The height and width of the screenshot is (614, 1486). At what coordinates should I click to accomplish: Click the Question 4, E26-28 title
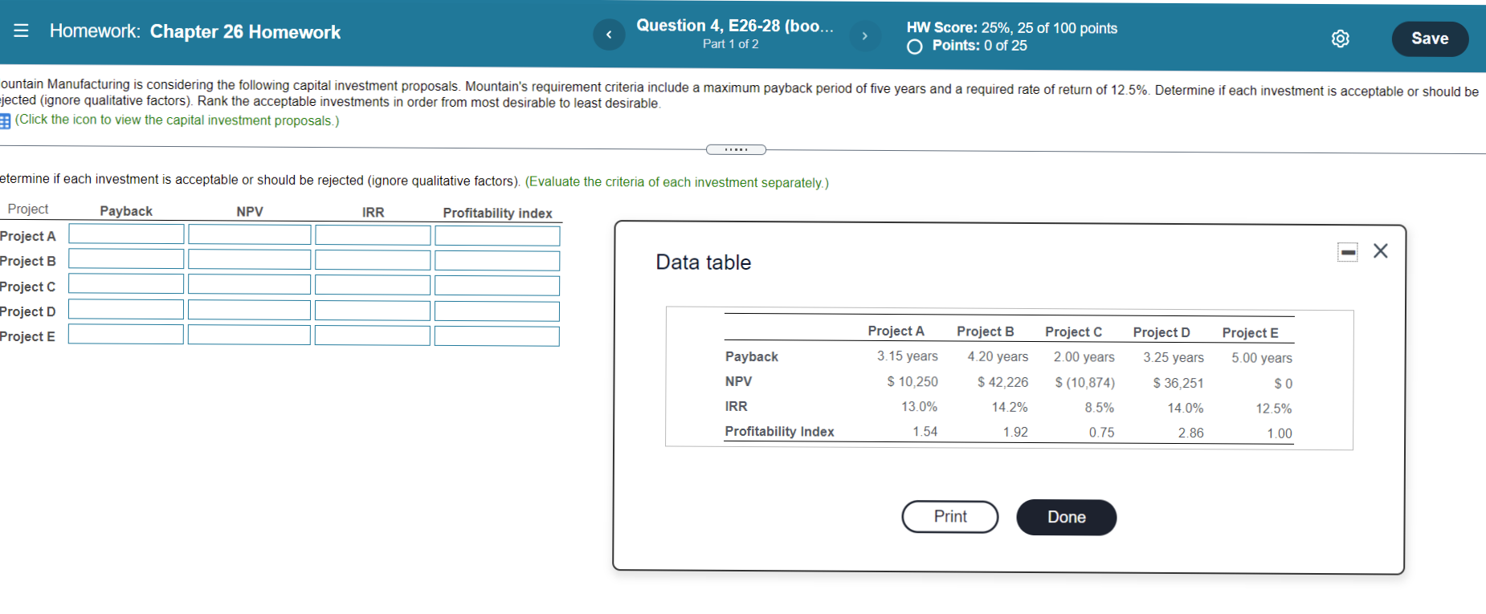click(x=735, y=26)
